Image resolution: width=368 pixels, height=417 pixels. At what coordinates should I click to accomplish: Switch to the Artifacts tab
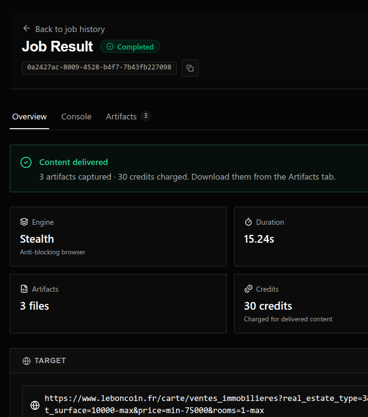(x=121, y=117)
